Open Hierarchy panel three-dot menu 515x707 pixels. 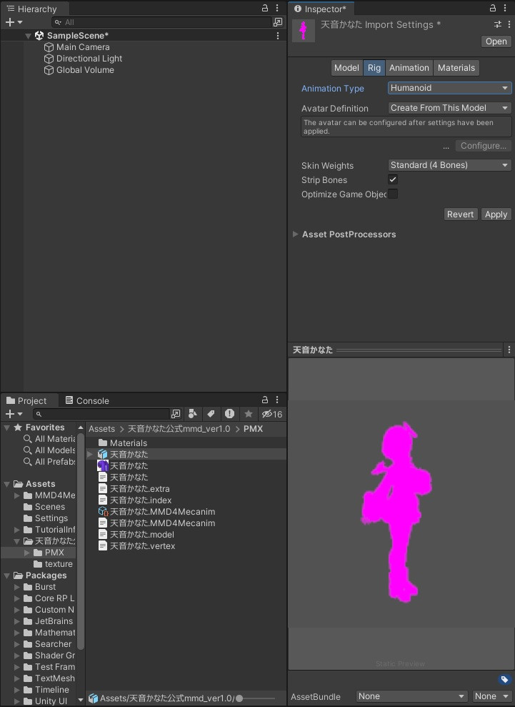(277, 8)
